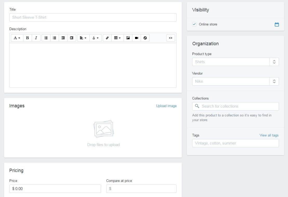This screenshot has width=288, height=197.
Task: Click the indent icon
Action: point(72,38)
